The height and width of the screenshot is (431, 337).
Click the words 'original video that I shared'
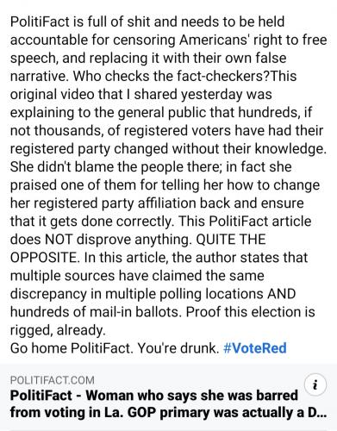[x=93, y=94]
